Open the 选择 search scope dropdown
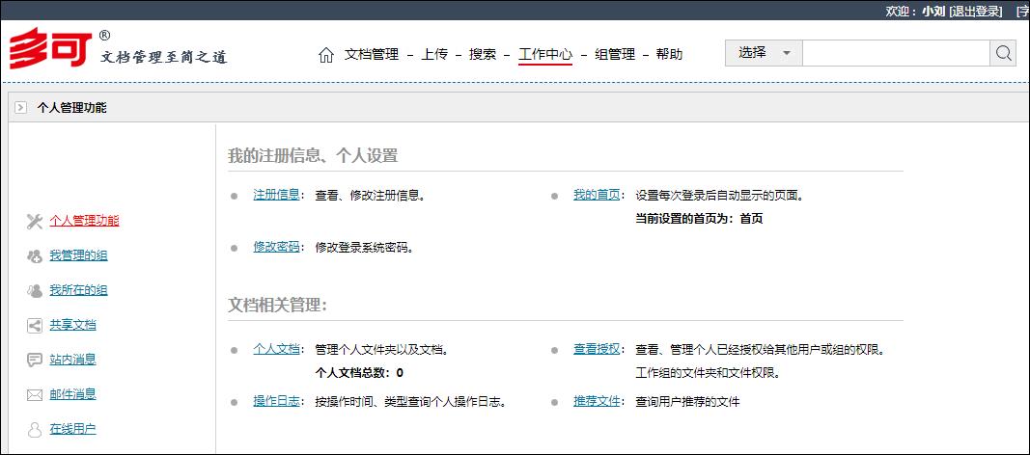This screenshot has height=455, width=1030. click(x=764, y=53)
